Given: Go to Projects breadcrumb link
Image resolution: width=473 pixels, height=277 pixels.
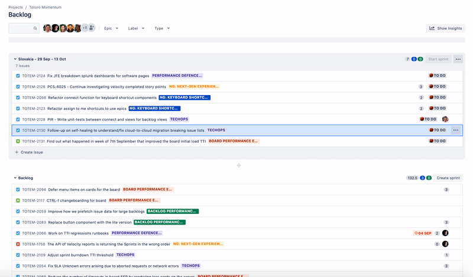Looking at the screenshot, I should (15, 7).
